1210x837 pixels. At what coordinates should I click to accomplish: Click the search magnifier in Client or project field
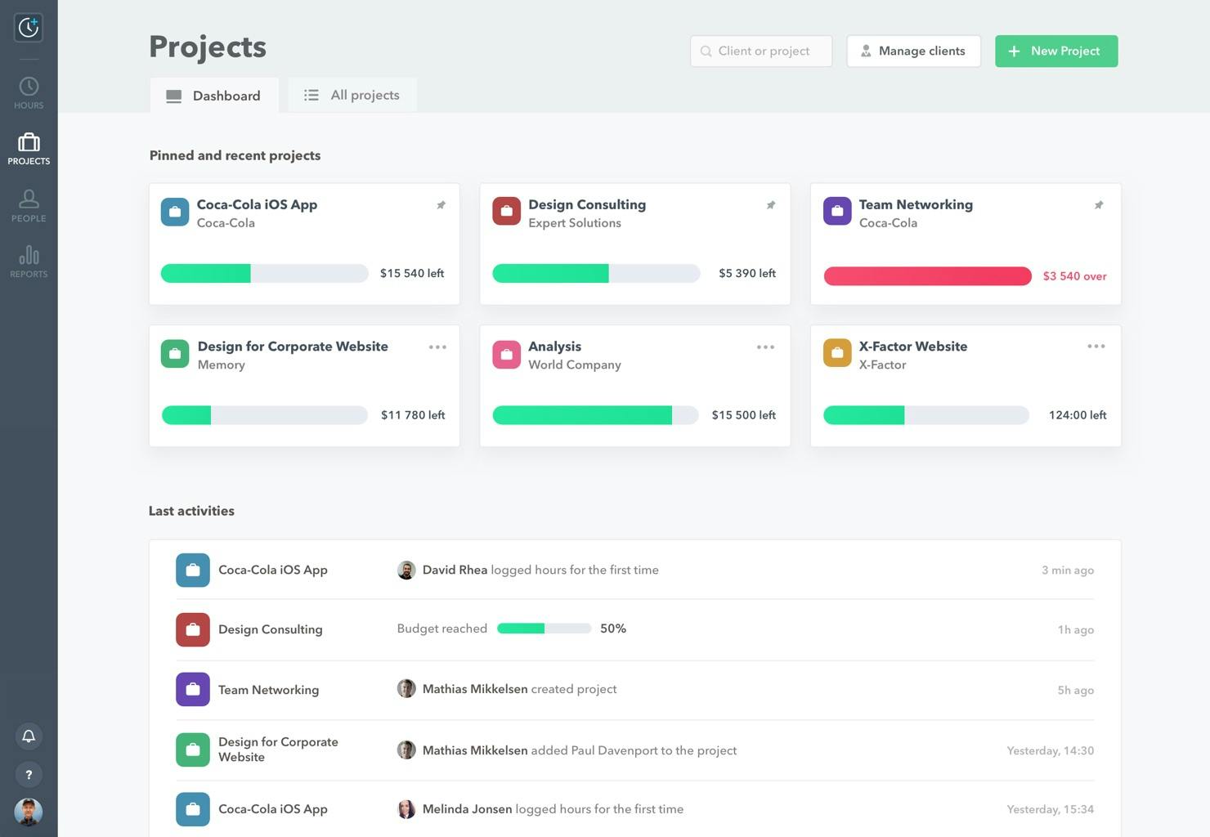[706, 51]
